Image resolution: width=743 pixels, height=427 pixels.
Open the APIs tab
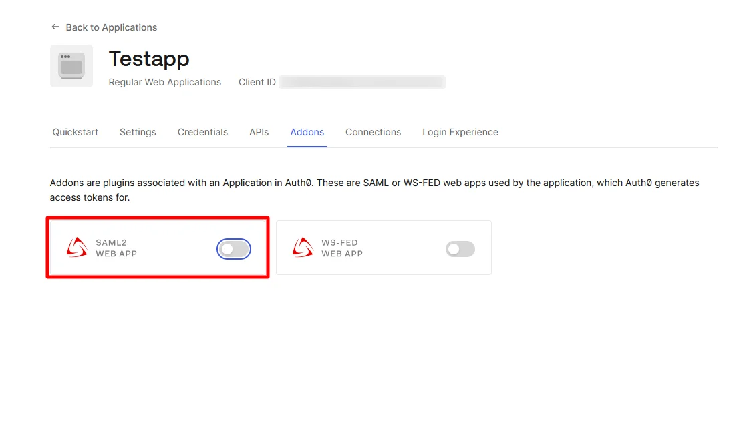[x=259, y=132]
